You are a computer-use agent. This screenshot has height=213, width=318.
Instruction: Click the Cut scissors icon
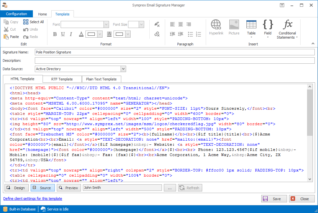tap(6, 29)
